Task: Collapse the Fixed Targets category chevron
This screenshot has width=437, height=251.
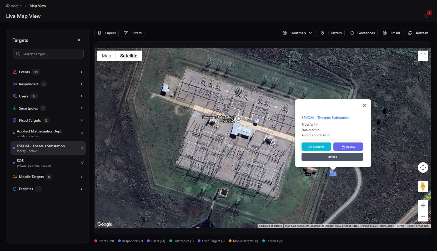Action: [x=82, y=120]
